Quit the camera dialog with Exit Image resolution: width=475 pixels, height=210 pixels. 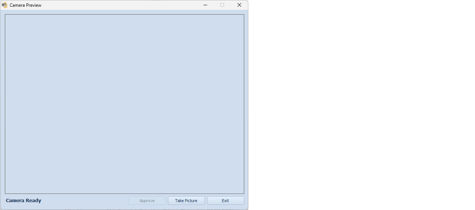coord(225,201)
